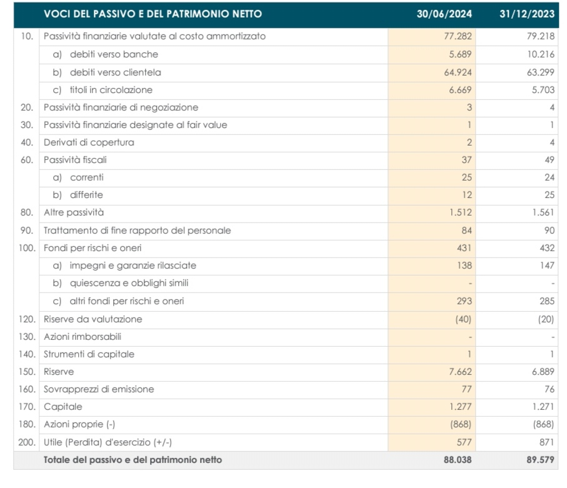This screenshot has height=488, width=567.
Task: Click the 'Azioni proprie (-)' label
Action: click(79, 424)
